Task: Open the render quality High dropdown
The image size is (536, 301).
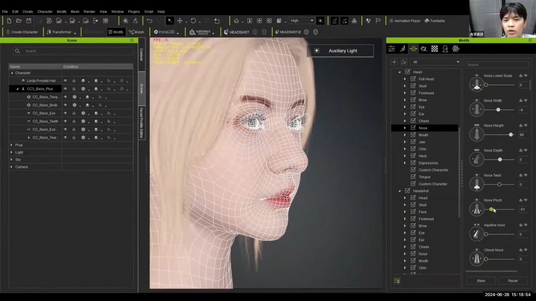Action: (x=301, y=21)
